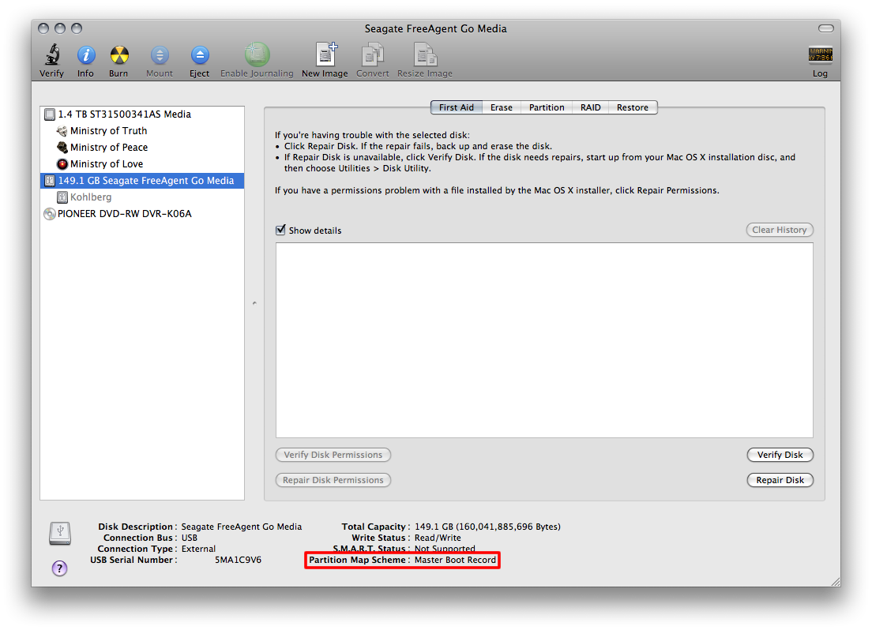Click the Clear History button
The width and height of the screenshot is (872, 630).
point(779,230)
